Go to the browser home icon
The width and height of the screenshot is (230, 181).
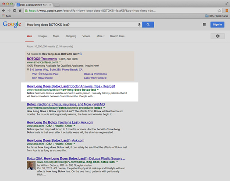(x=20, y=11)
